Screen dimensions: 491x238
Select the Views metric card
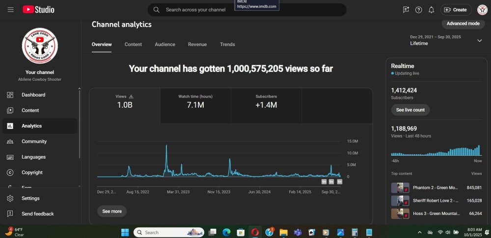[x=125, y=102]
